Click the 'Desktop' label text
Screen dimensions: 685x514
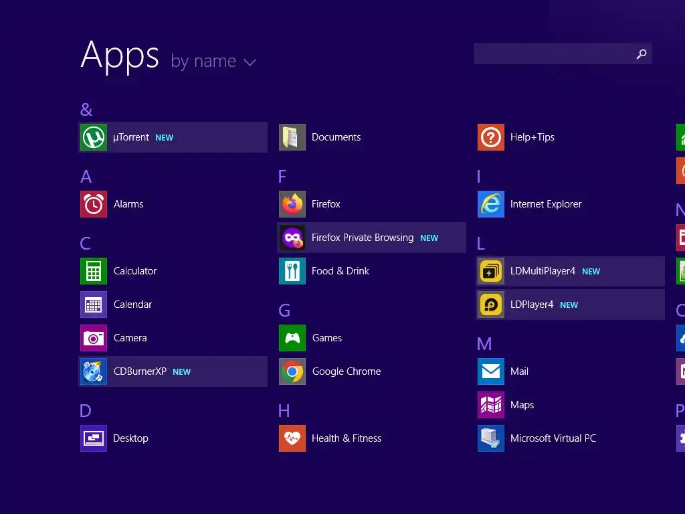(130, 438)
